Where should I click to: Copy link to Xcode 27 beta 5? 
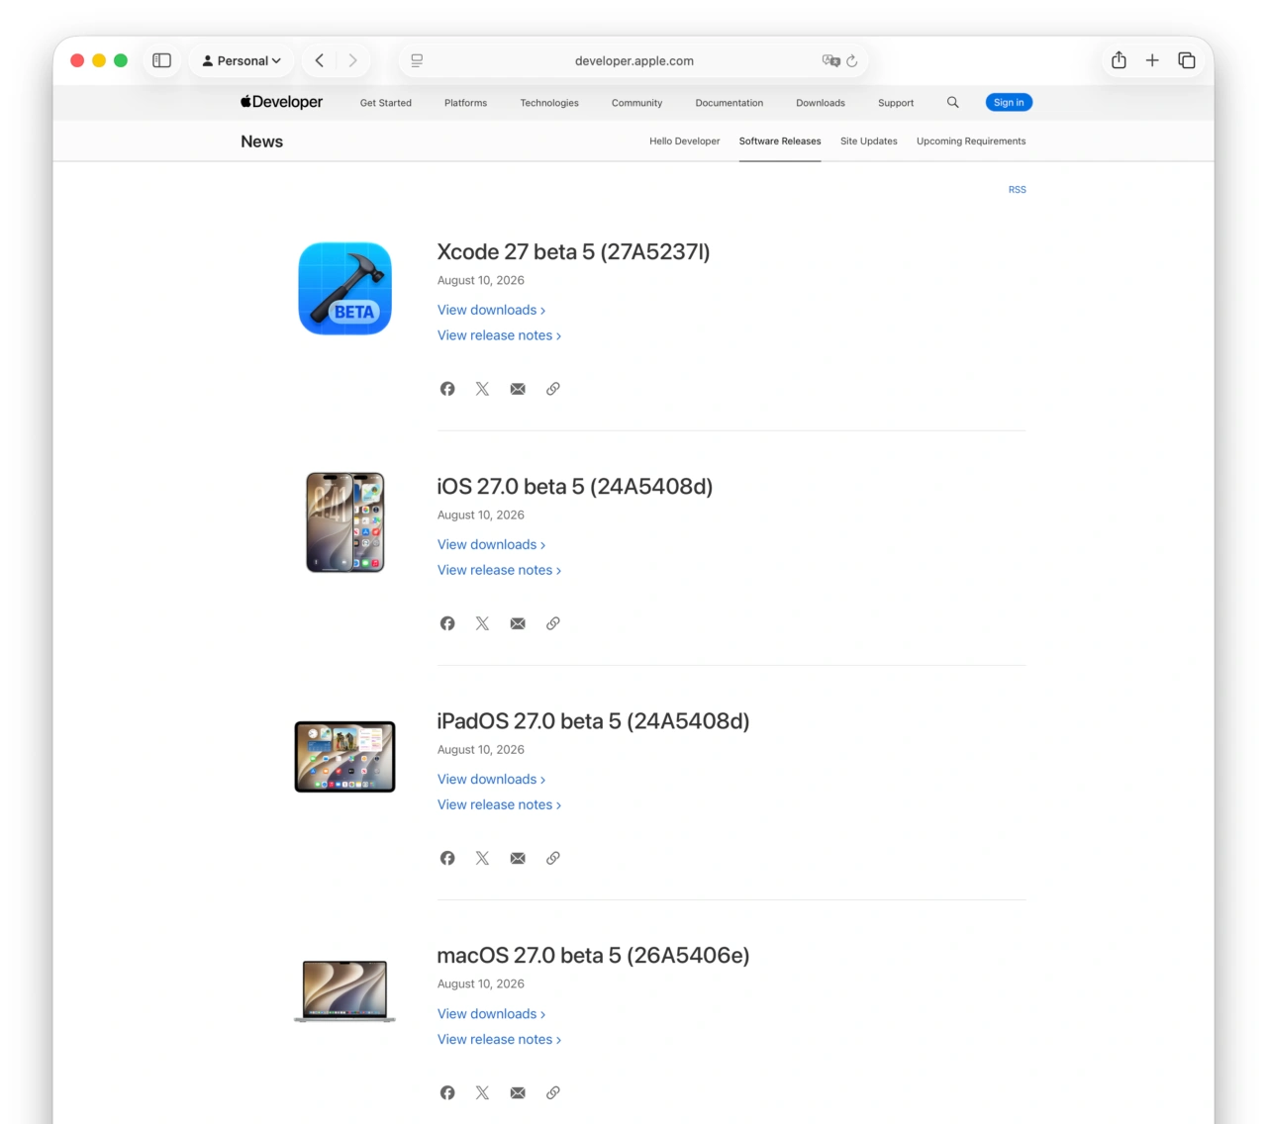[553, 389]
